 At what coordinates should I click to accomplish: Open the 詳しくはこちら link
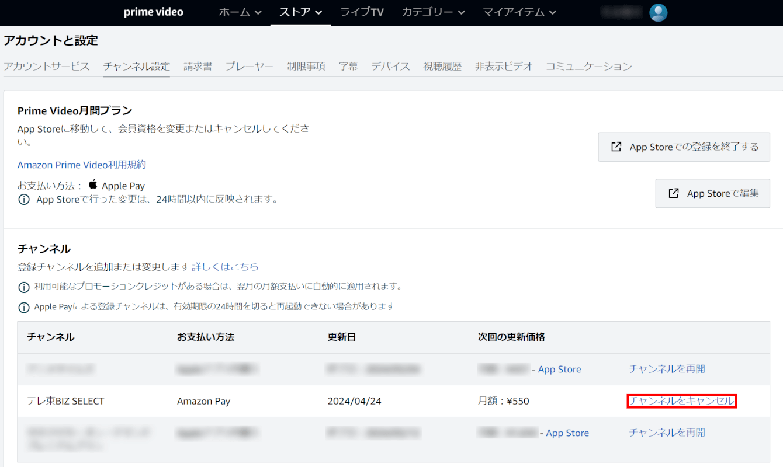[x=226, y=267]
